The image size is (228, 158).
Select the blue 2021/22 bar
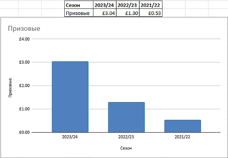[182, 126]
